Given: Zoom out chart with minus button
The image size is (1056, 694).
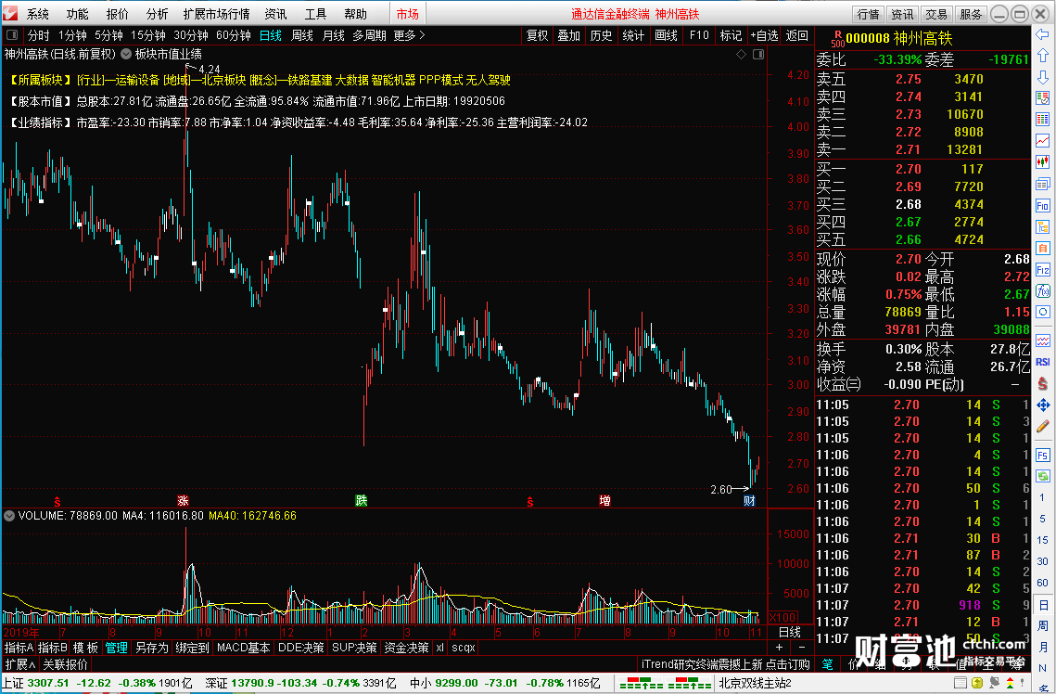Looking at the screenshot, I should [801, 648].
